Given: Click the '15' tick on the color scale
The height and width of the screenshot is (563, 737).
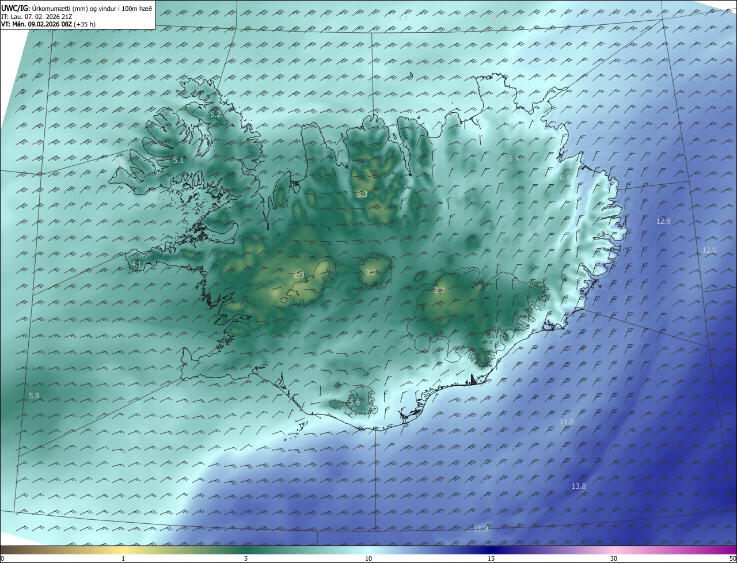Looking at the screenshot, I should (x=491, y=558).
